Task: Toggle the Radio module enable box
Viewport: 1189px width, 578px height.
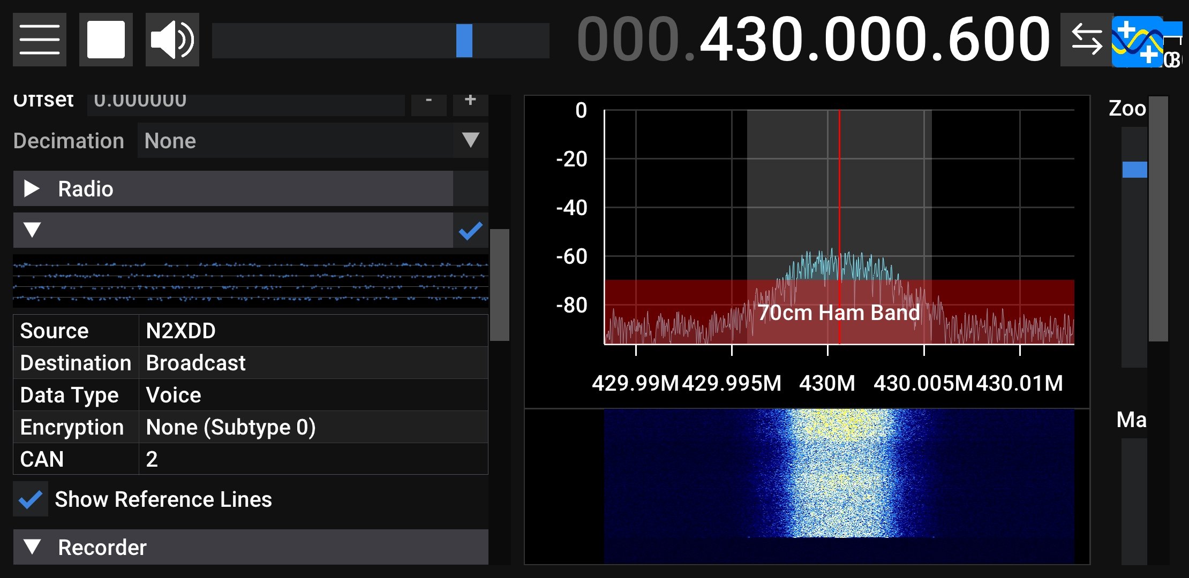Action: click(470, 189)
